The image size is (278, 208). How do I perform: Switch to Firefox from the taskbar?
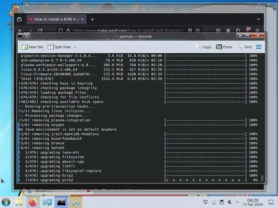[x=33, y=202]
